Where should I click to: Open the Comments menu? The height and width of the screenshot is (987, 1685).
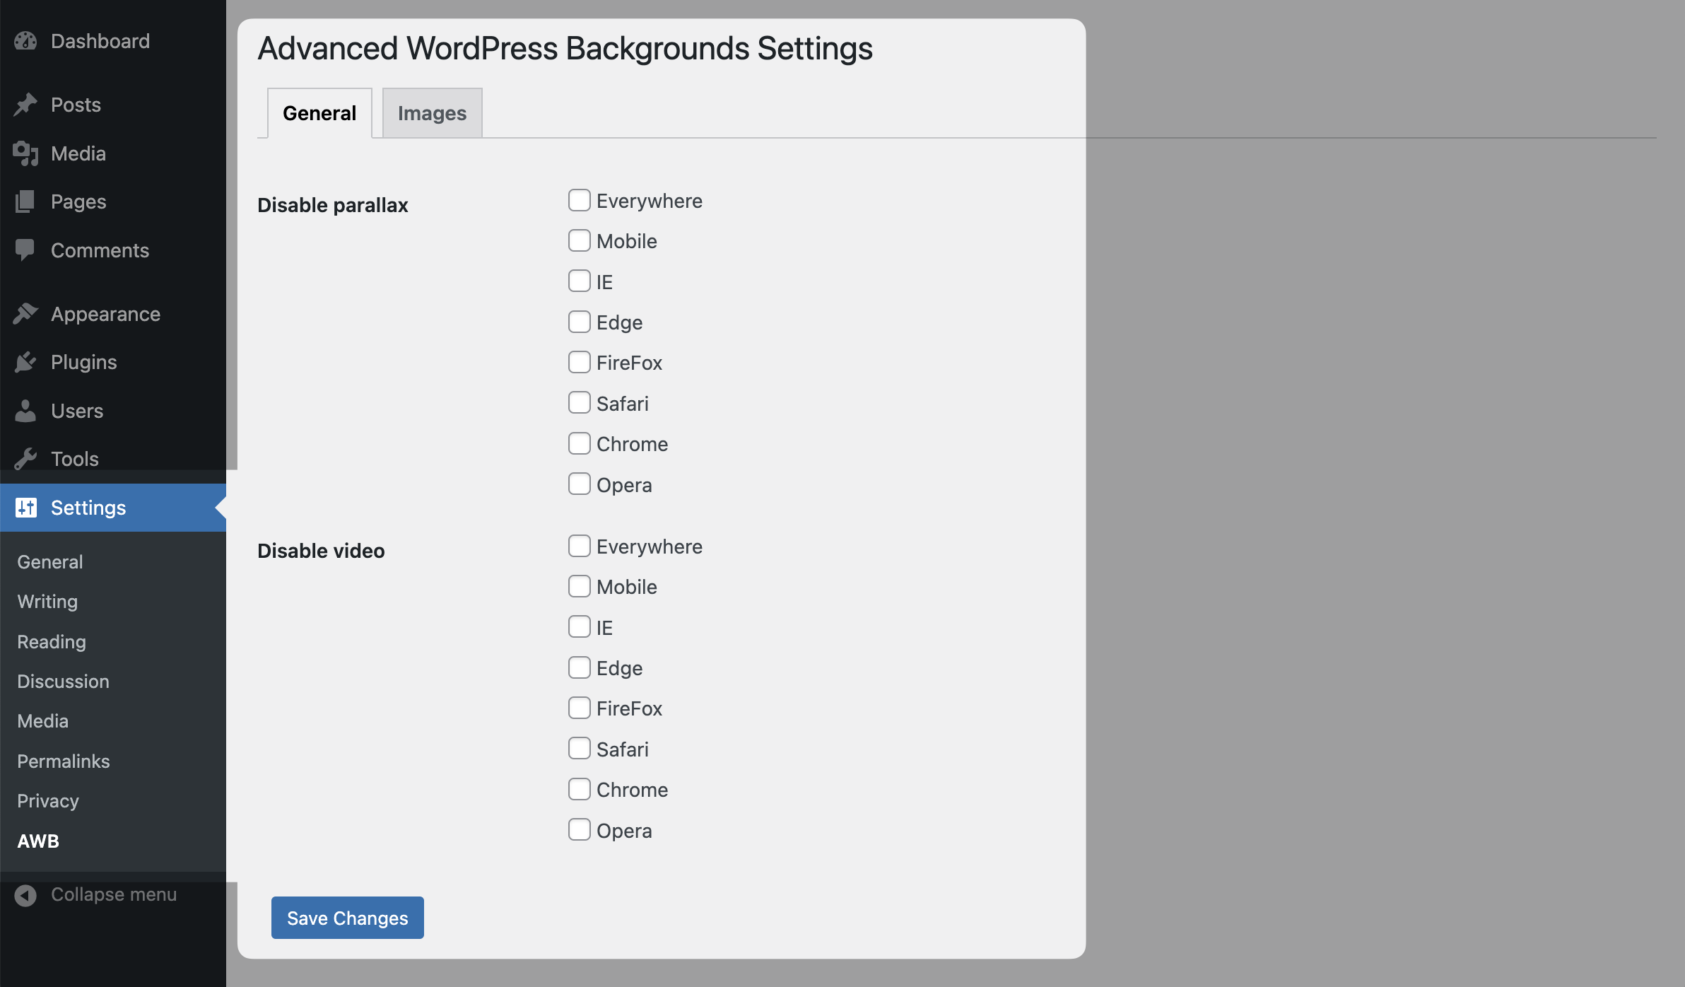[x=100, y=250]
